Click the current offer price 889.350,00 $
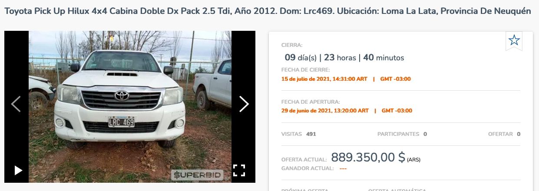This screenshot has height=191, width=539. [368, 157]
